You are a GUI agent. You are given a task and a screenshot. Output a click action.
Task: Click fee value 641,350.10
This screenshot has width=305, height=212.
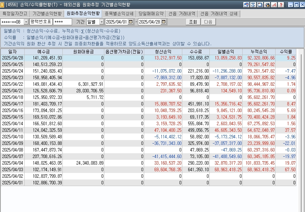[x=196, y=169]
